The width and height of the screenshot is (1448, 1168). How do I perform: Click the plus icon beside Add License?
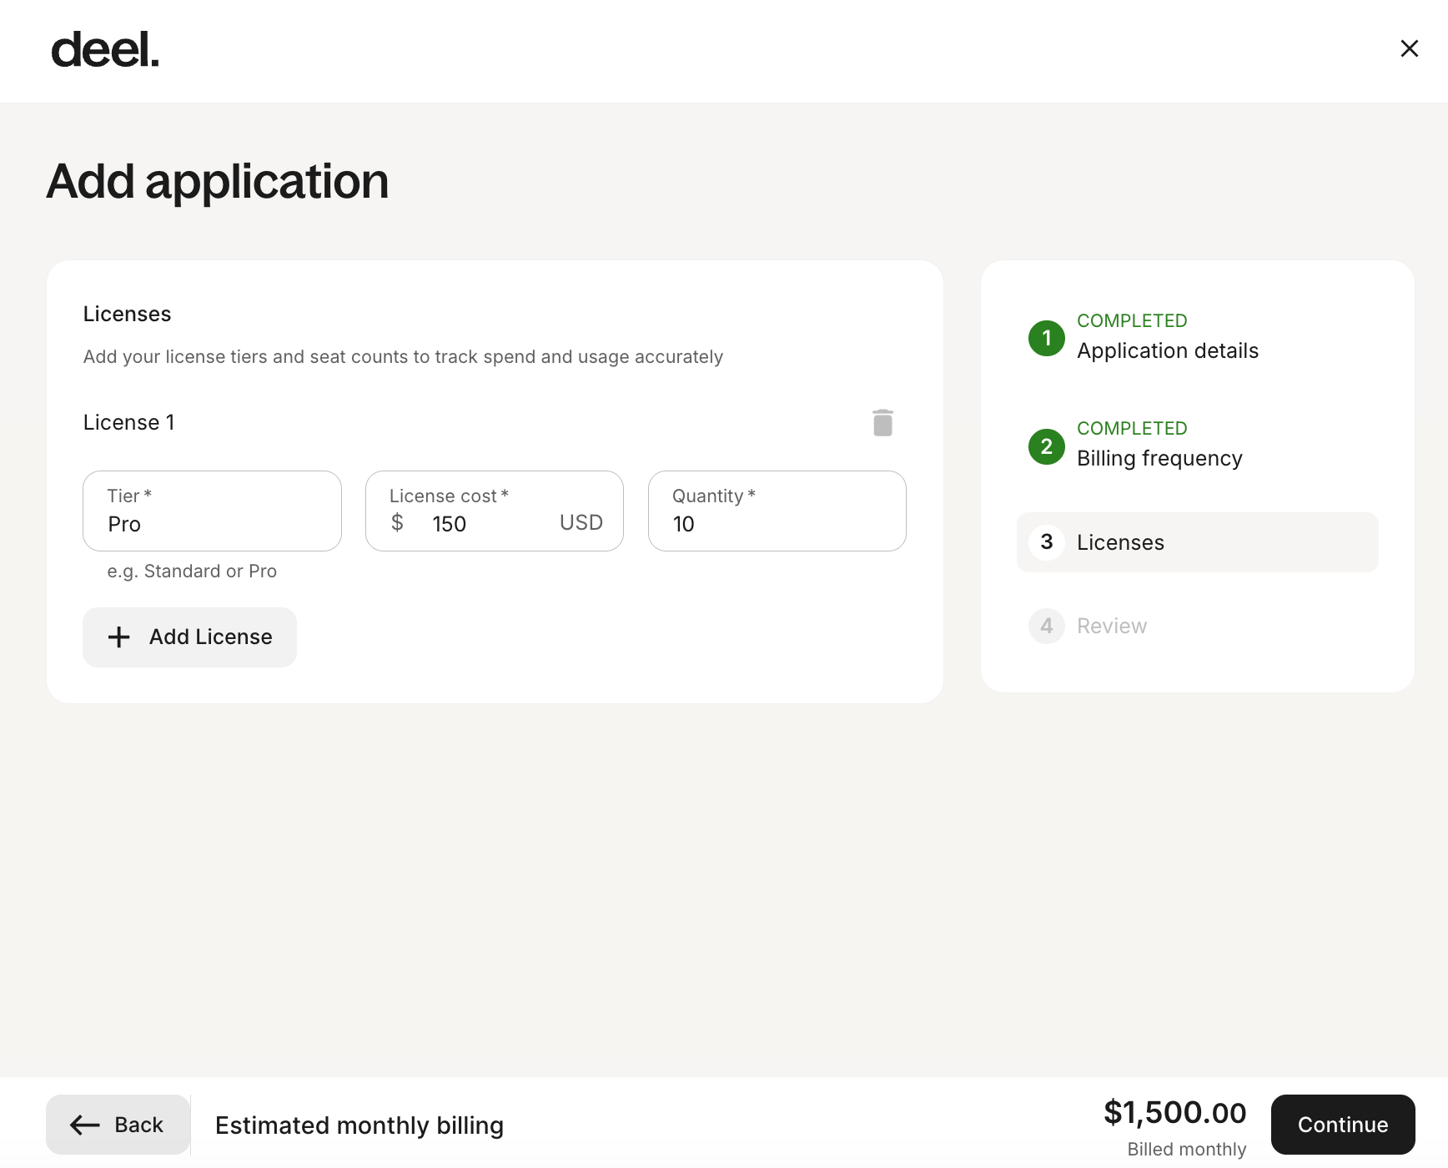tap(119, 637)
